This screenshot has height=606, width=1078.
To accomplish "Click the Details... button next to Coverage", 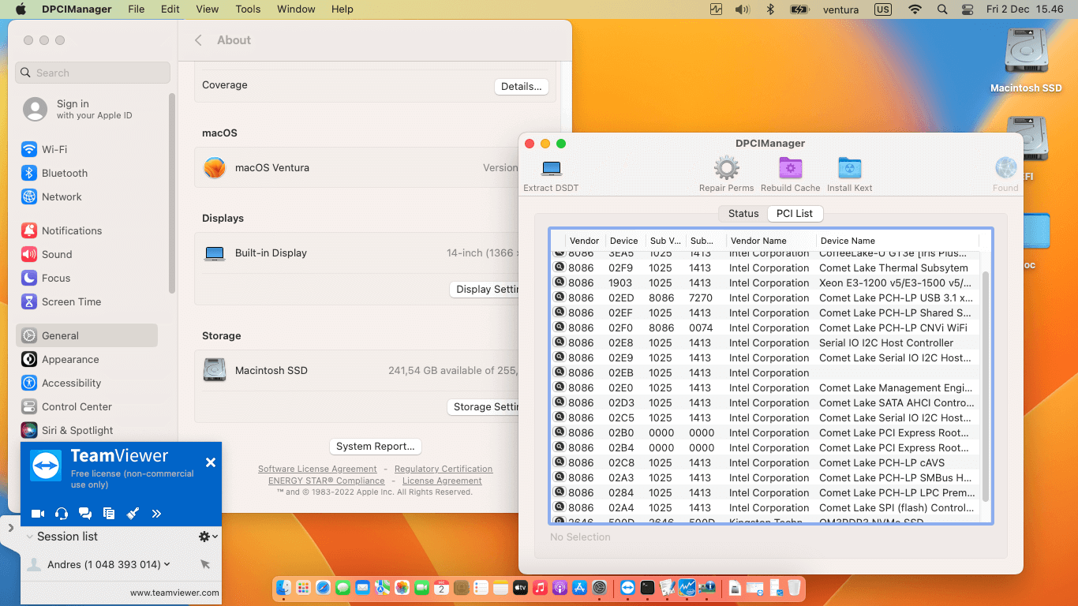I will point(522,86).
